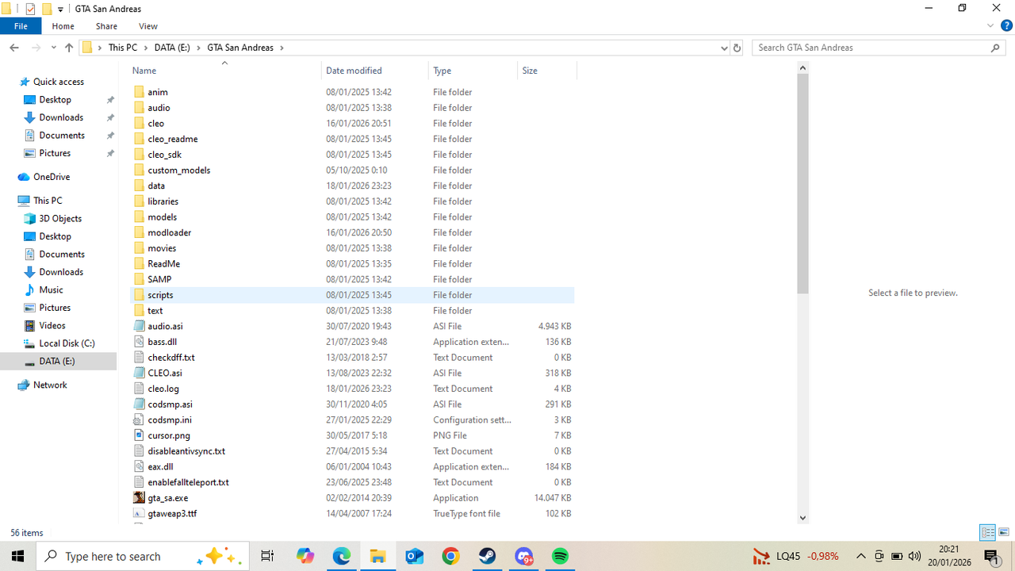
Task: Open pinned Pictures under Quick access
Action: point(55,153)
